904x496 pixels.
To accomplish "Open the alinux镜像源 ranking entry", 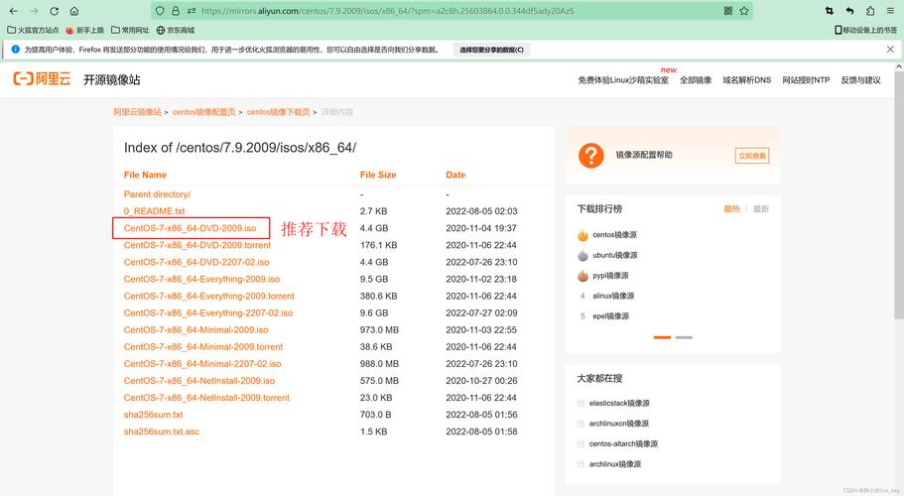I will (613, 296).
